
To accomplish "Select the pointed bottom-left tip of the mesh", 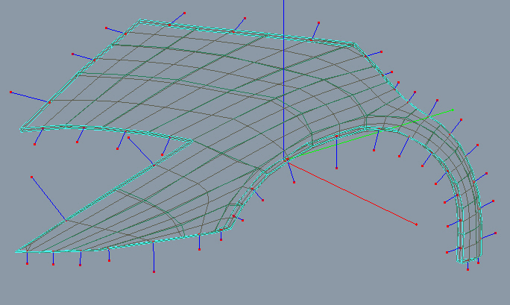I will [16, 251].
